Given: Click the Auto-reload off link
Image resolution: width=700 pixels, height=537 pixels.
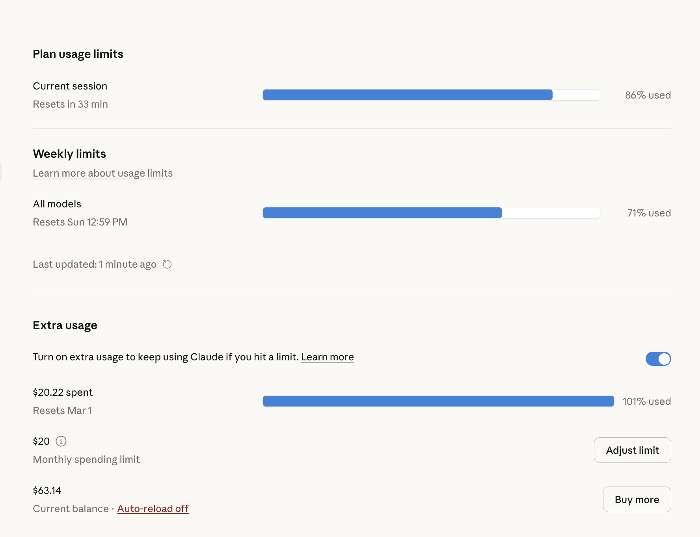Looking at the screenshot, I should [x=153, y=509].
